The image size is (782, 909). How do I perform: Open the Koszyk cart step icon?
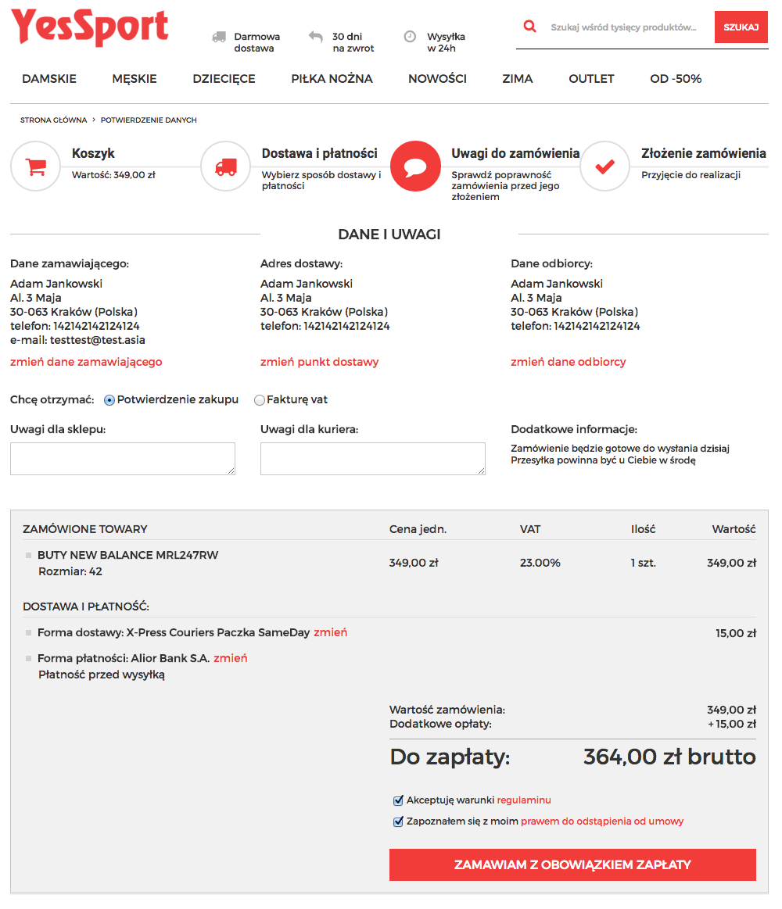coord(35,166)
